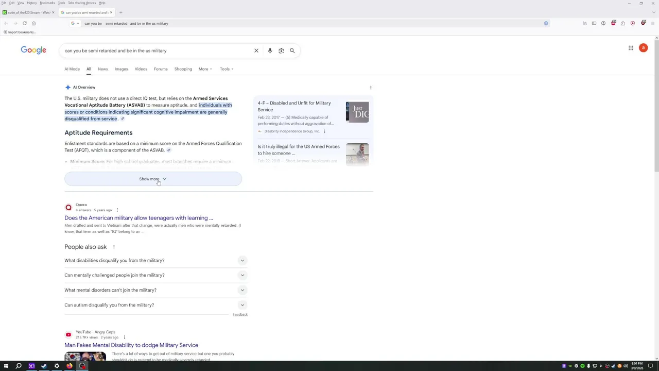Screen dimensions: 659x371
Task: Open the History menu
Action: tap(32, 3)
